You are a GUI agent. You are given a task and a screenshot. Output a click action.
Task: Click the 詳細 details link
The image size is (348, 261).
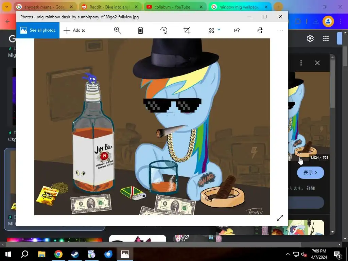[x=311, y=188]
